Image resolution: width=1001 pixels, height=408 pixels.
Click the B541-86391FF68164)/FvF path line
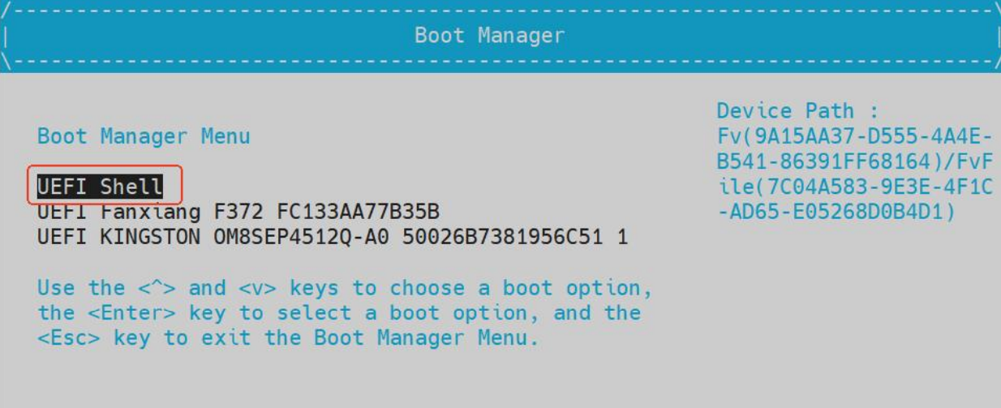854,161
